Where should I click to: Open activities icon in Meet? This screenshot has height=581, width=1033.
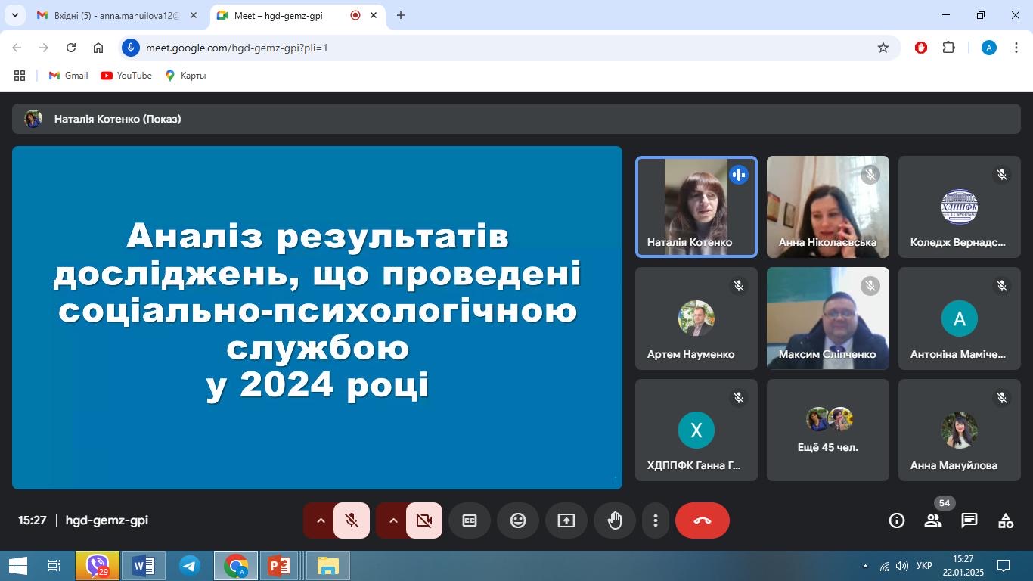tap(1006, 520)
